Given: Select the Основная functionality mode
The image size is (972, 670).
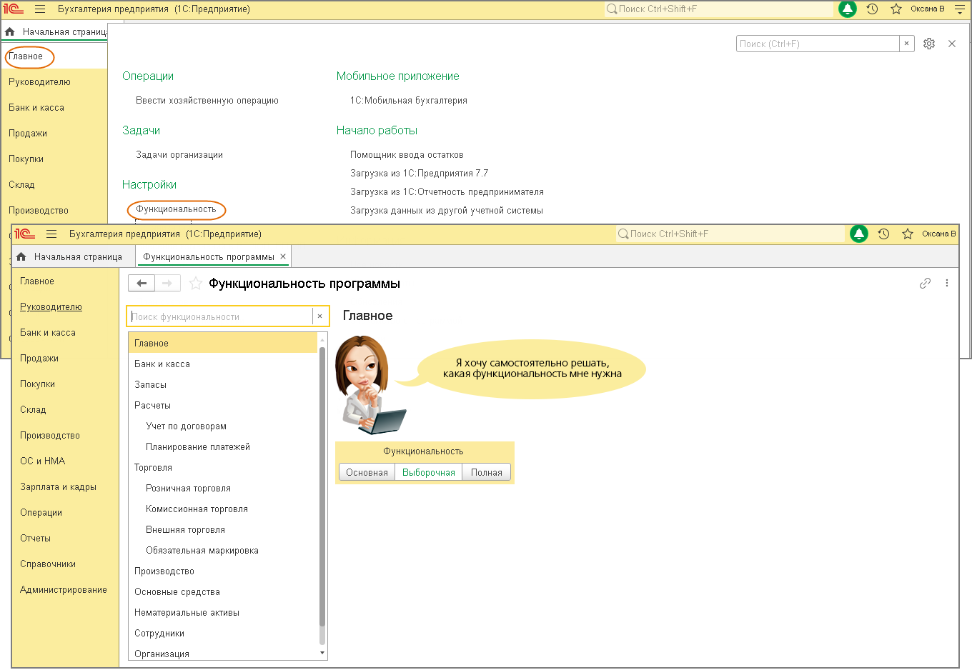Looking at the screenshot, I should coord(367,473).
